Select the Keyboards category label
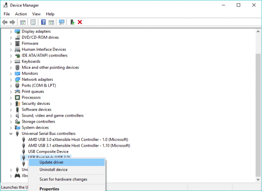Screen dimensions: 262x191 pos(31,61)
